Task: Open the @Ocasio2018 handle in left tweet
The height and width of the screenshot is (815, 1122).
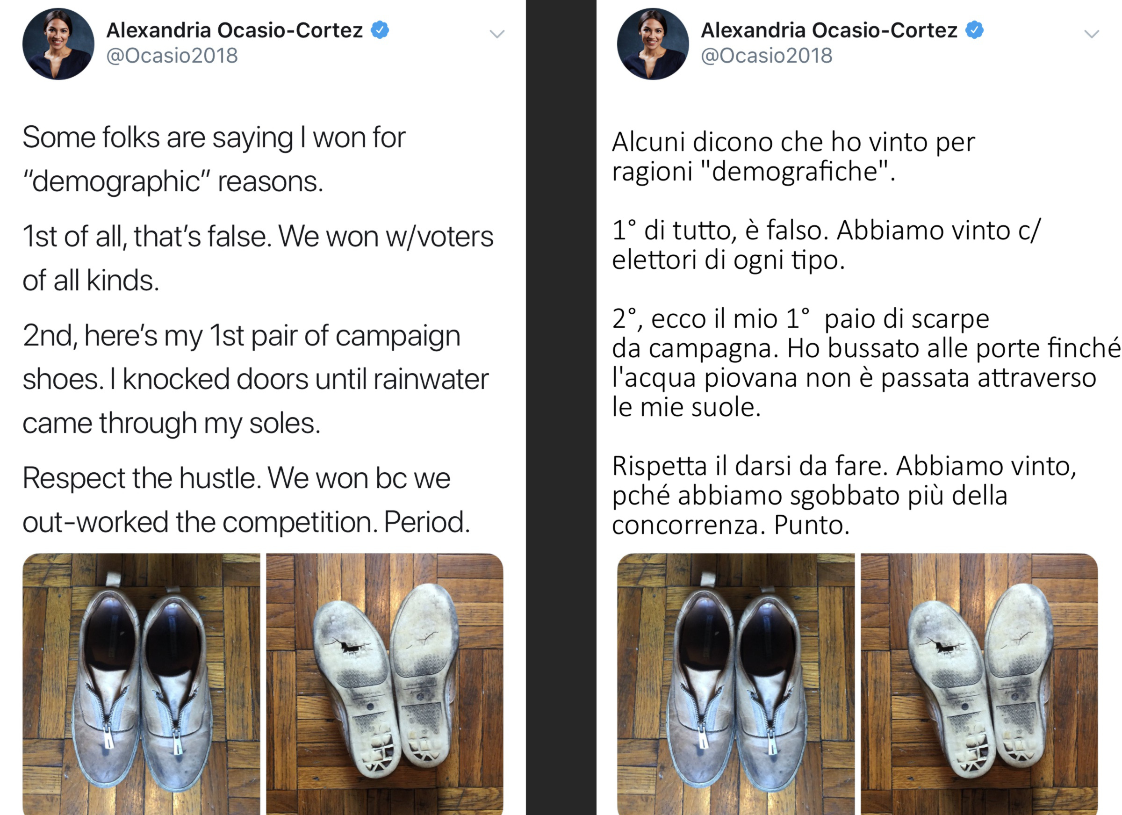Action: (172, 56)
